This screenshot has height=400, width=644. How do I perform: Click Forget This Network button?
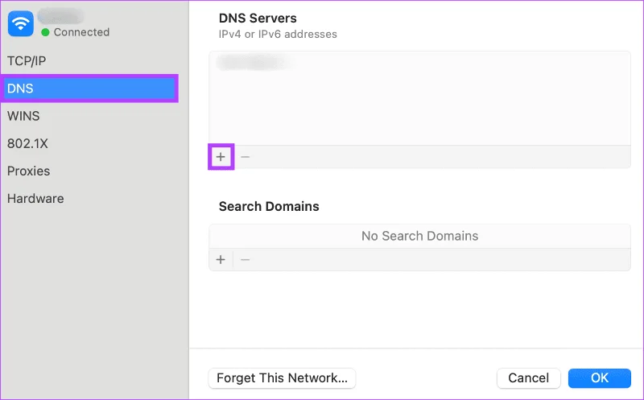point(283,377)
